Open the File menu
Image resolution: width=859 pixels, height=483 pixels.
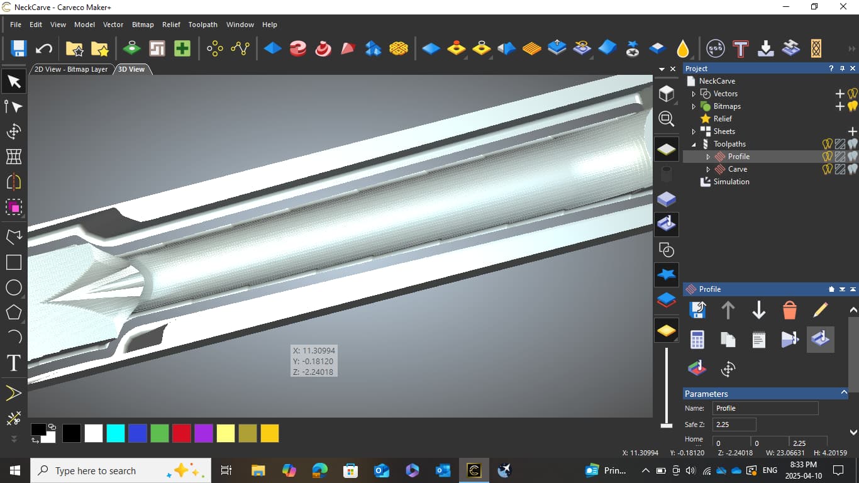point(16,25)
